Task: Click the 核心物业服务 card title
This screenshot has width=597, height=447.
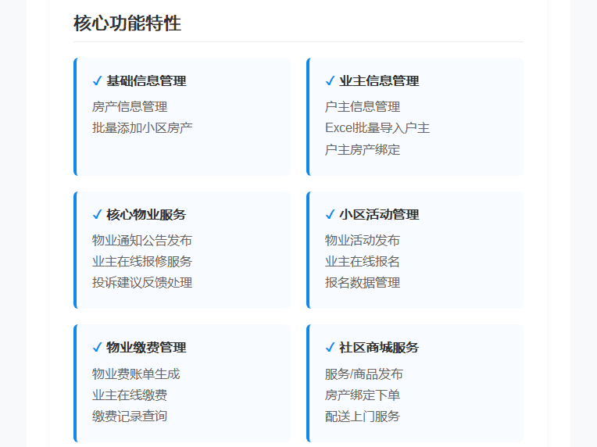Action: [x=146, y=214]
